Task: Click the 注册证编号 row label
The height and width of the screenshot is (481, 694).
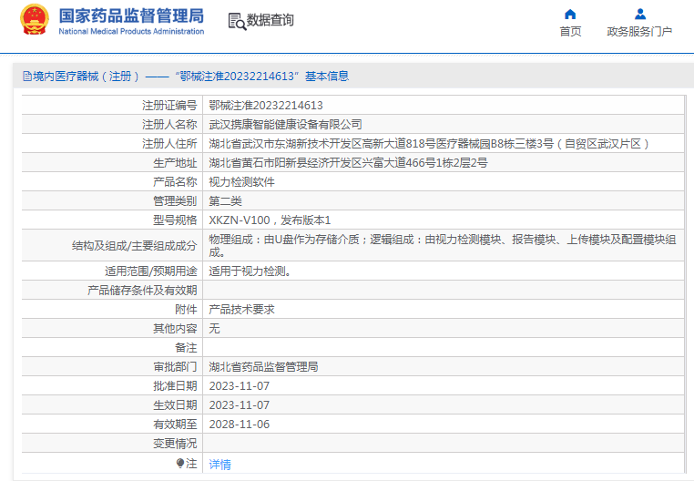Action: [x=169, y=106]
